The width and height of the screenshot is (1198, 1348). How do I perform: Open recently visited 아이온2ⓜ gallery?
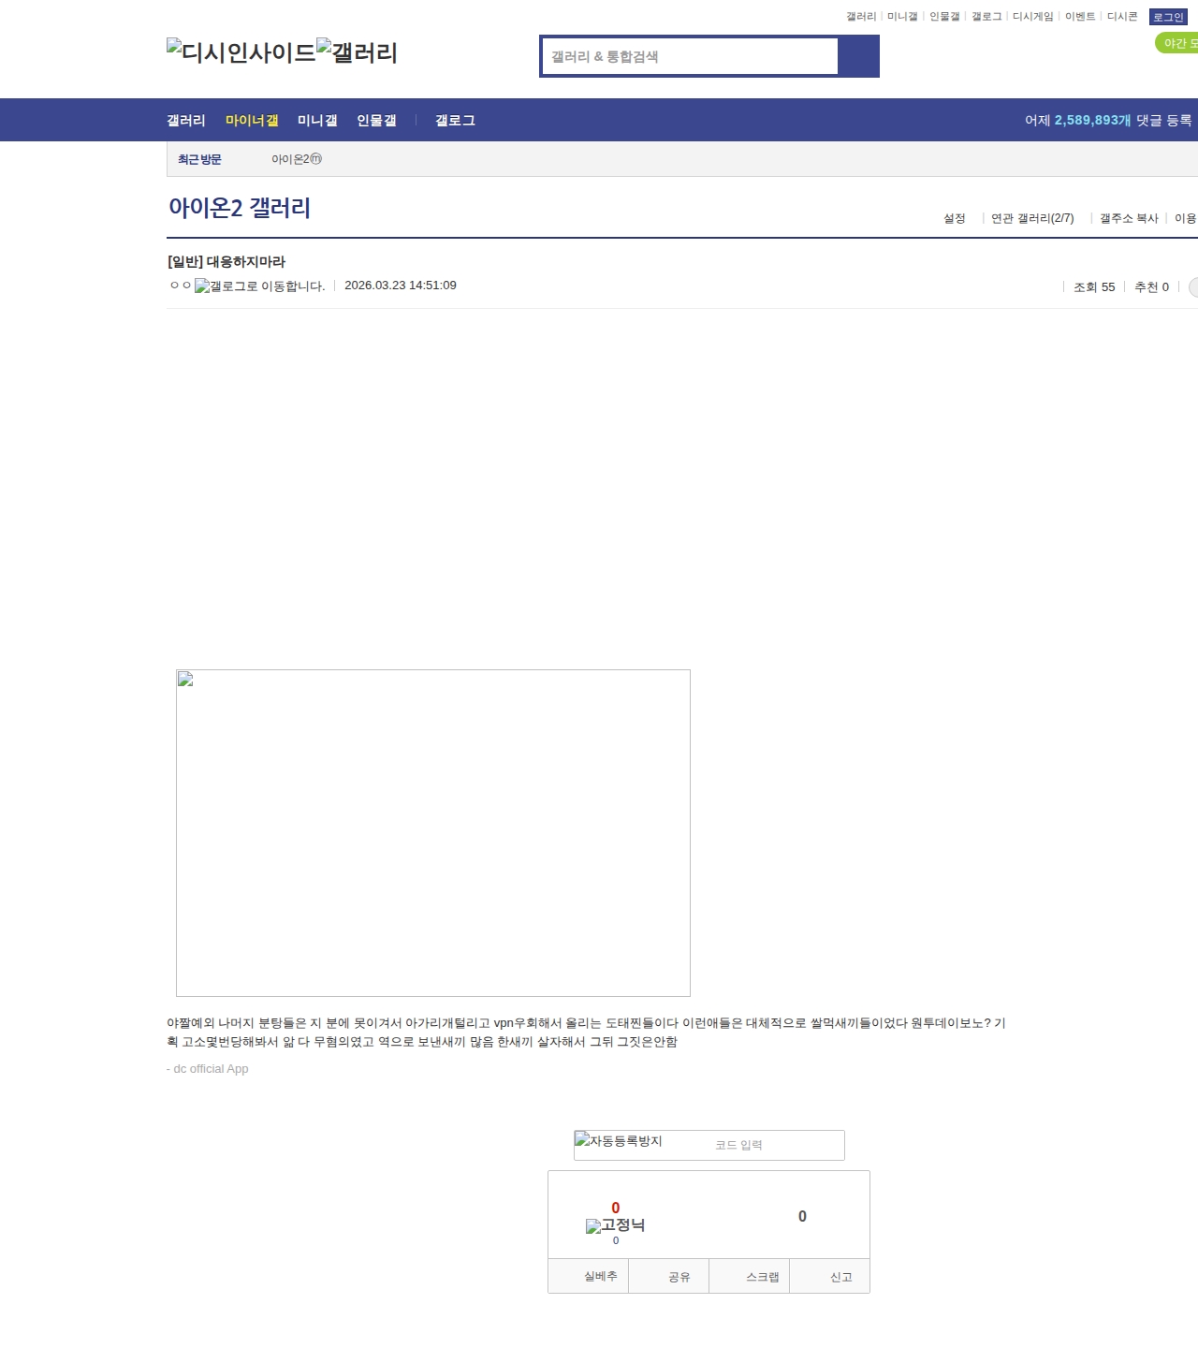click(x=297, y=159)
